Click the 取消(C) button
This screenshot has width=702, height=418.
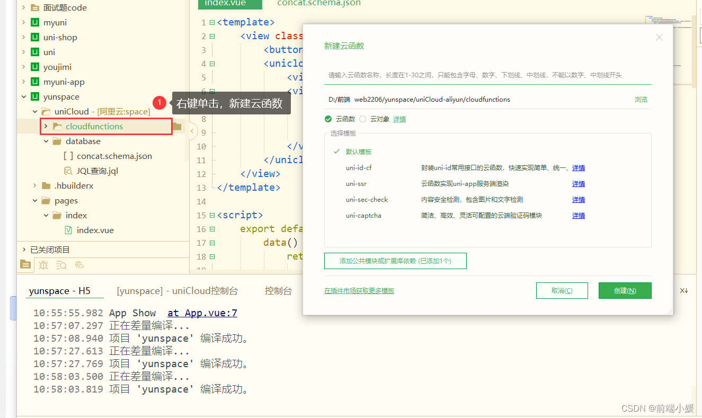(562, 290)
